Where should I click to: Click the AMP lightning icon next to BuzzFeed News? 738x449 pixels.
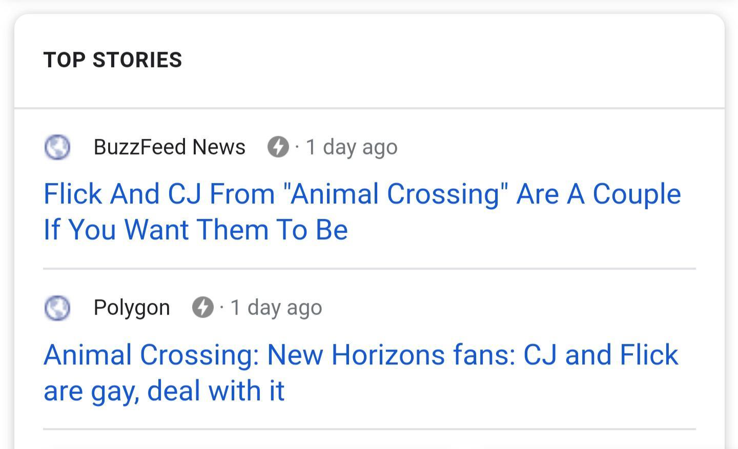click(277, 147)
